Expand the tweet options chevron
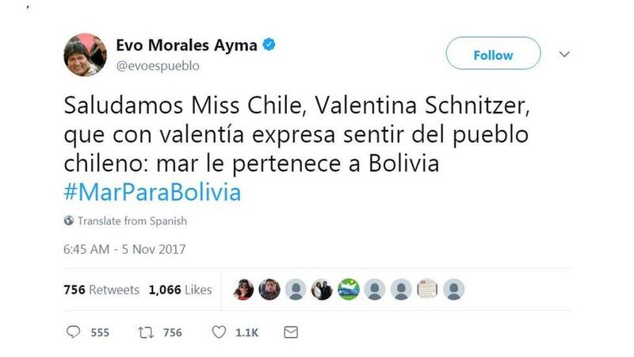 click(564, 54)
